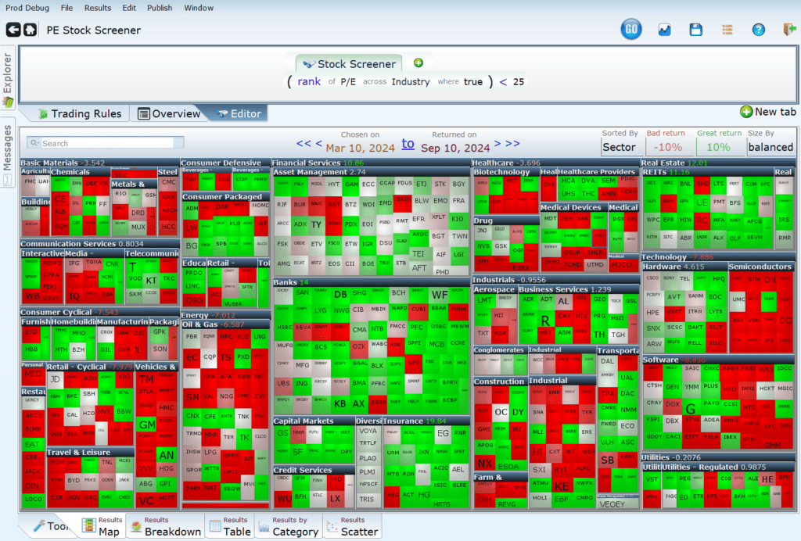Open help with the question mark icon

(x=759, y=30)
